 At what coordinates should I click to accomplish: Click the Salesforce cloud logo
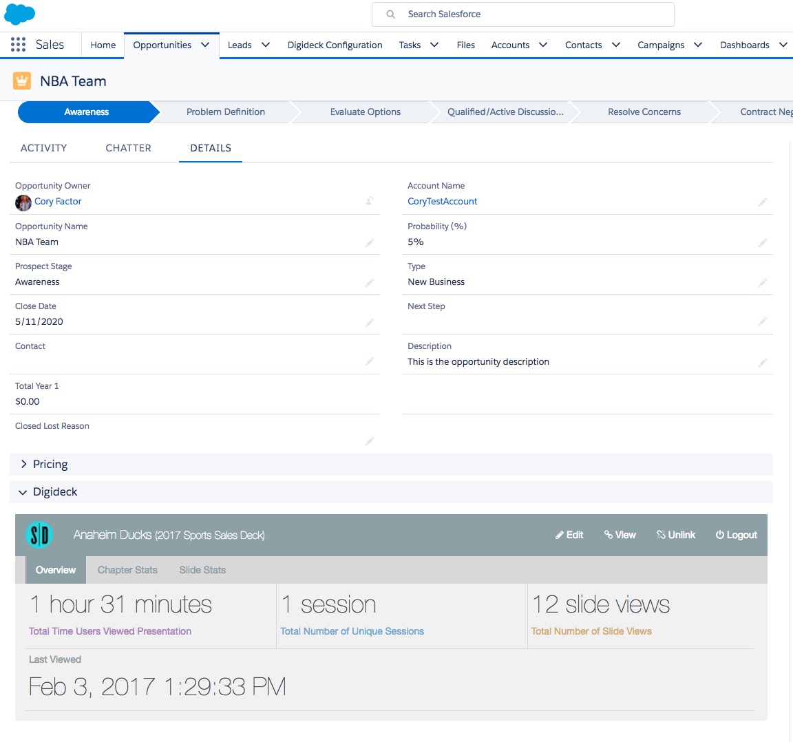[x=20, y=14]
